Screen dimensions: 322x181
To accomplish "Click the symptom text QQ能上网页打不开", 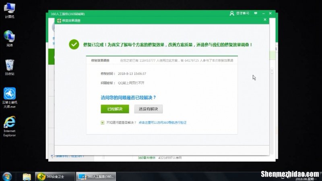I will [131, 83].
